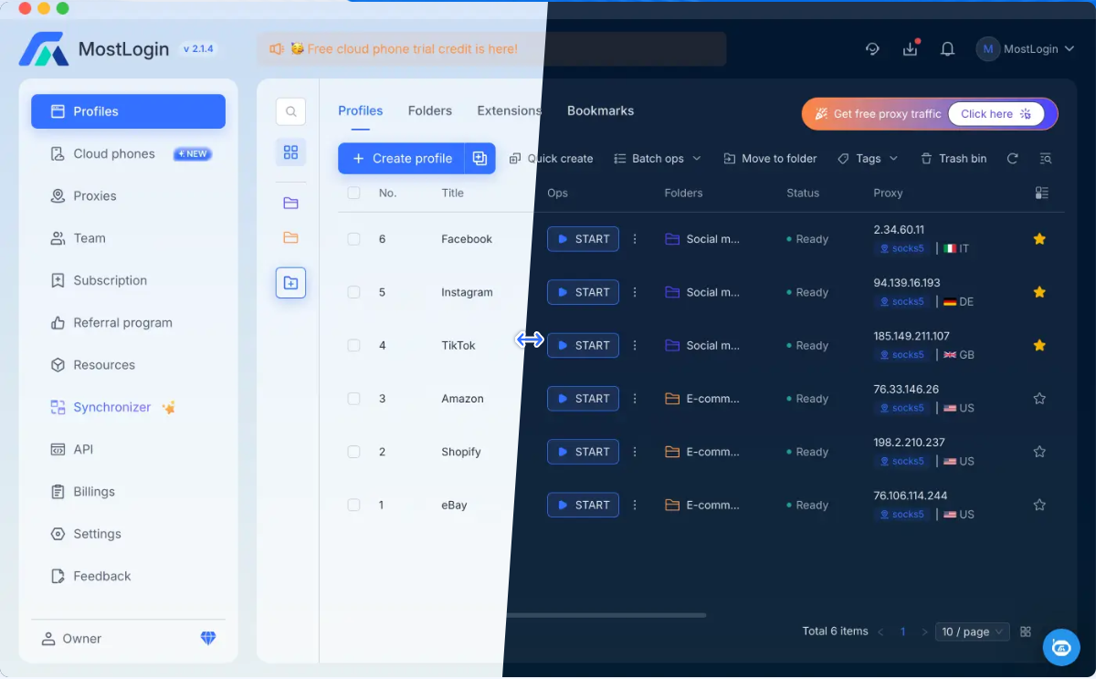Start the TikTok profile
This screenshot has height=679, width=1096.
[583, 345]
